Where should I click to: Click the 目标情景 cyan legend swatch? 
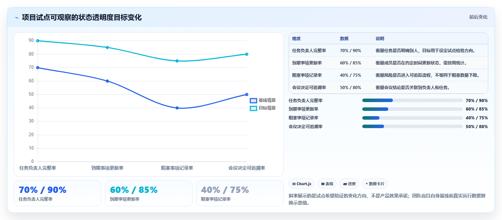[253, 108]
